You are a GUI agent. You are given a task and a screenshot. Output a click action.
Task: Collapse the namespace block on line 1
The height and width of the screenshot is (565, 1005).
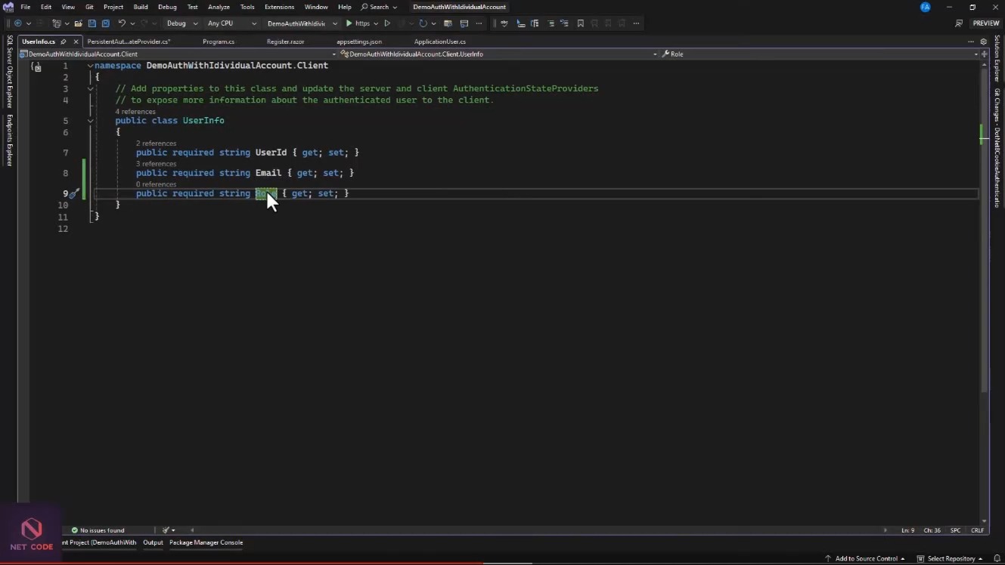point(90,66)
